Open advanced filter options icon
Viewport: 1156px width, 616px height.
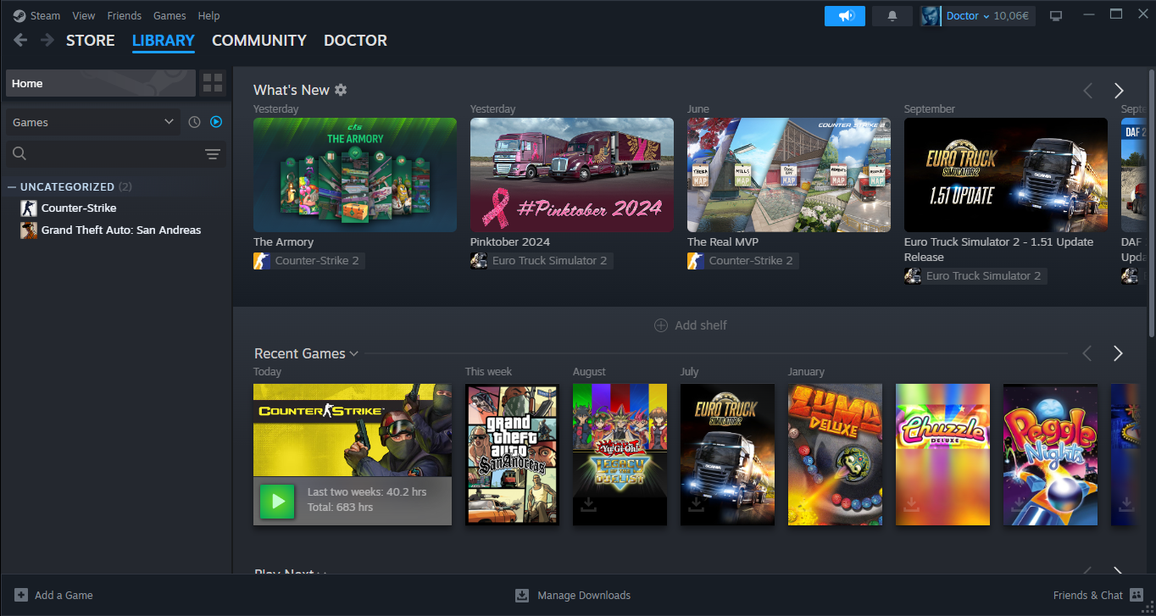tap(212, 153)
